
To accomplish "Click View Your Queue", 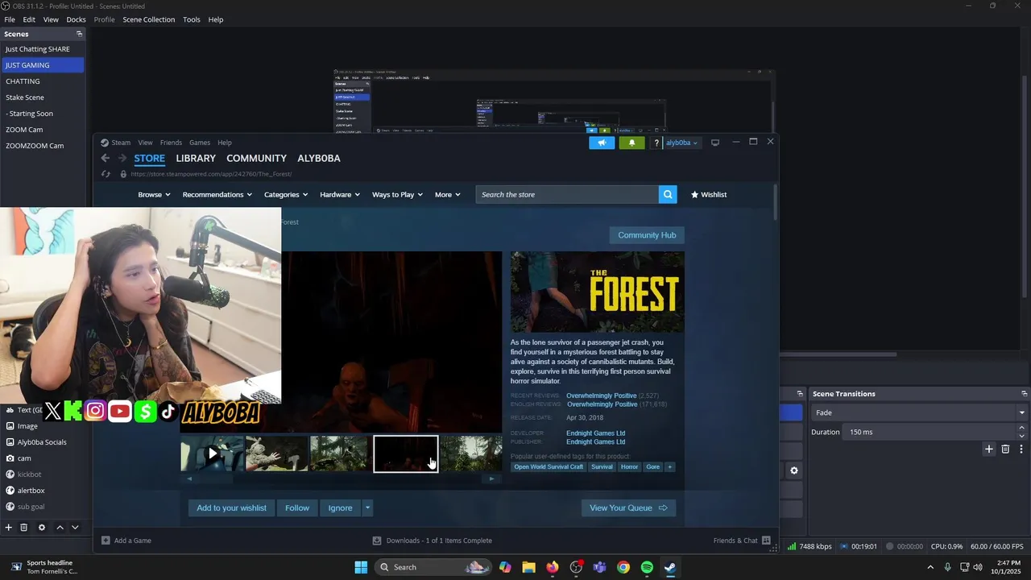I will tap(628, 507).
